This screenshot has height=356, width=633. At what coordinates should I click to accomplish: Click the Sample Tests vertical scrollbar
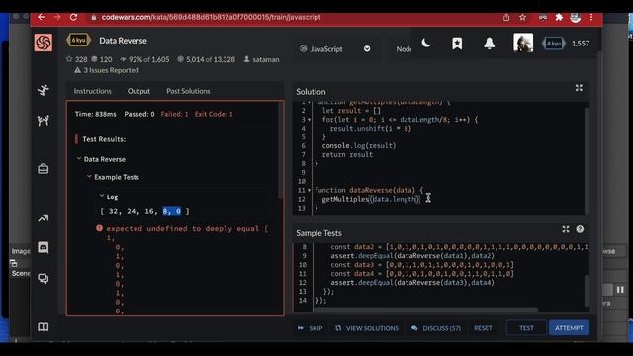tap(587, 291)
